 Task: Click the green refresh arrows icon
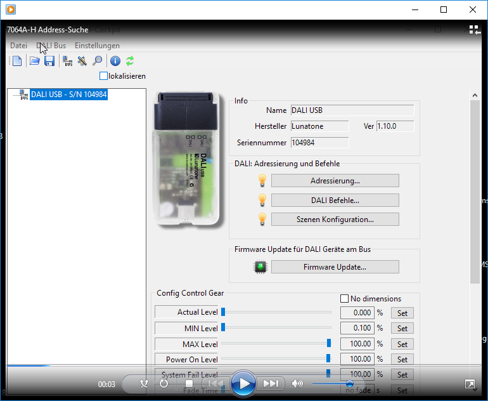click(x=130, y=61)
